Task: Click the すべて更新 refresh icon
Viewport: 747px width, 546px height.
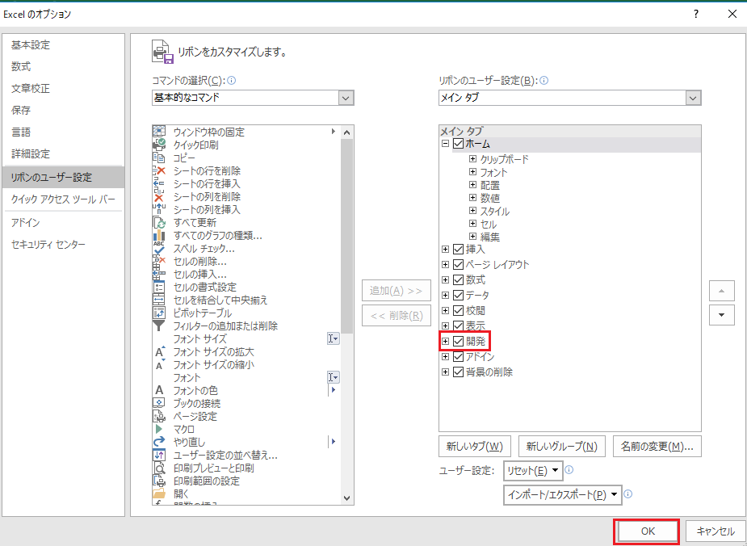Action: [158, 222]
